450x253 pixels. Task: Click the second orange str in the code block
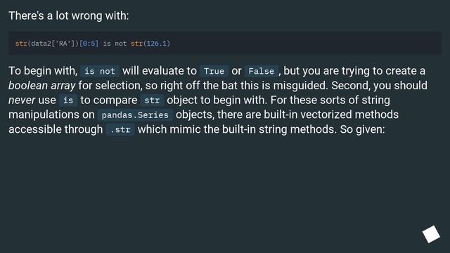click(136, 44)
